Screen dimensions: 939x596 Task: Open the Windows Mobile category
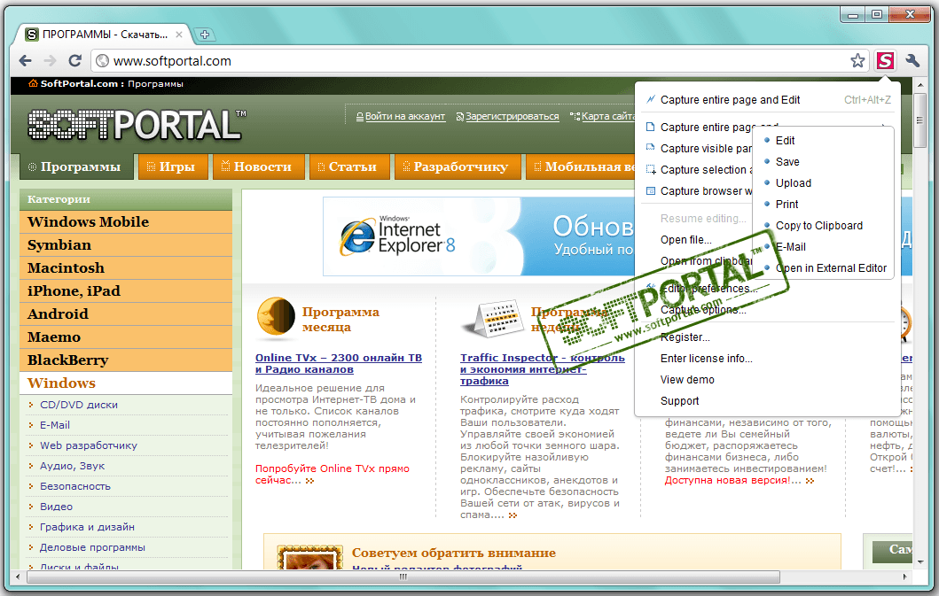coord(126,222)
